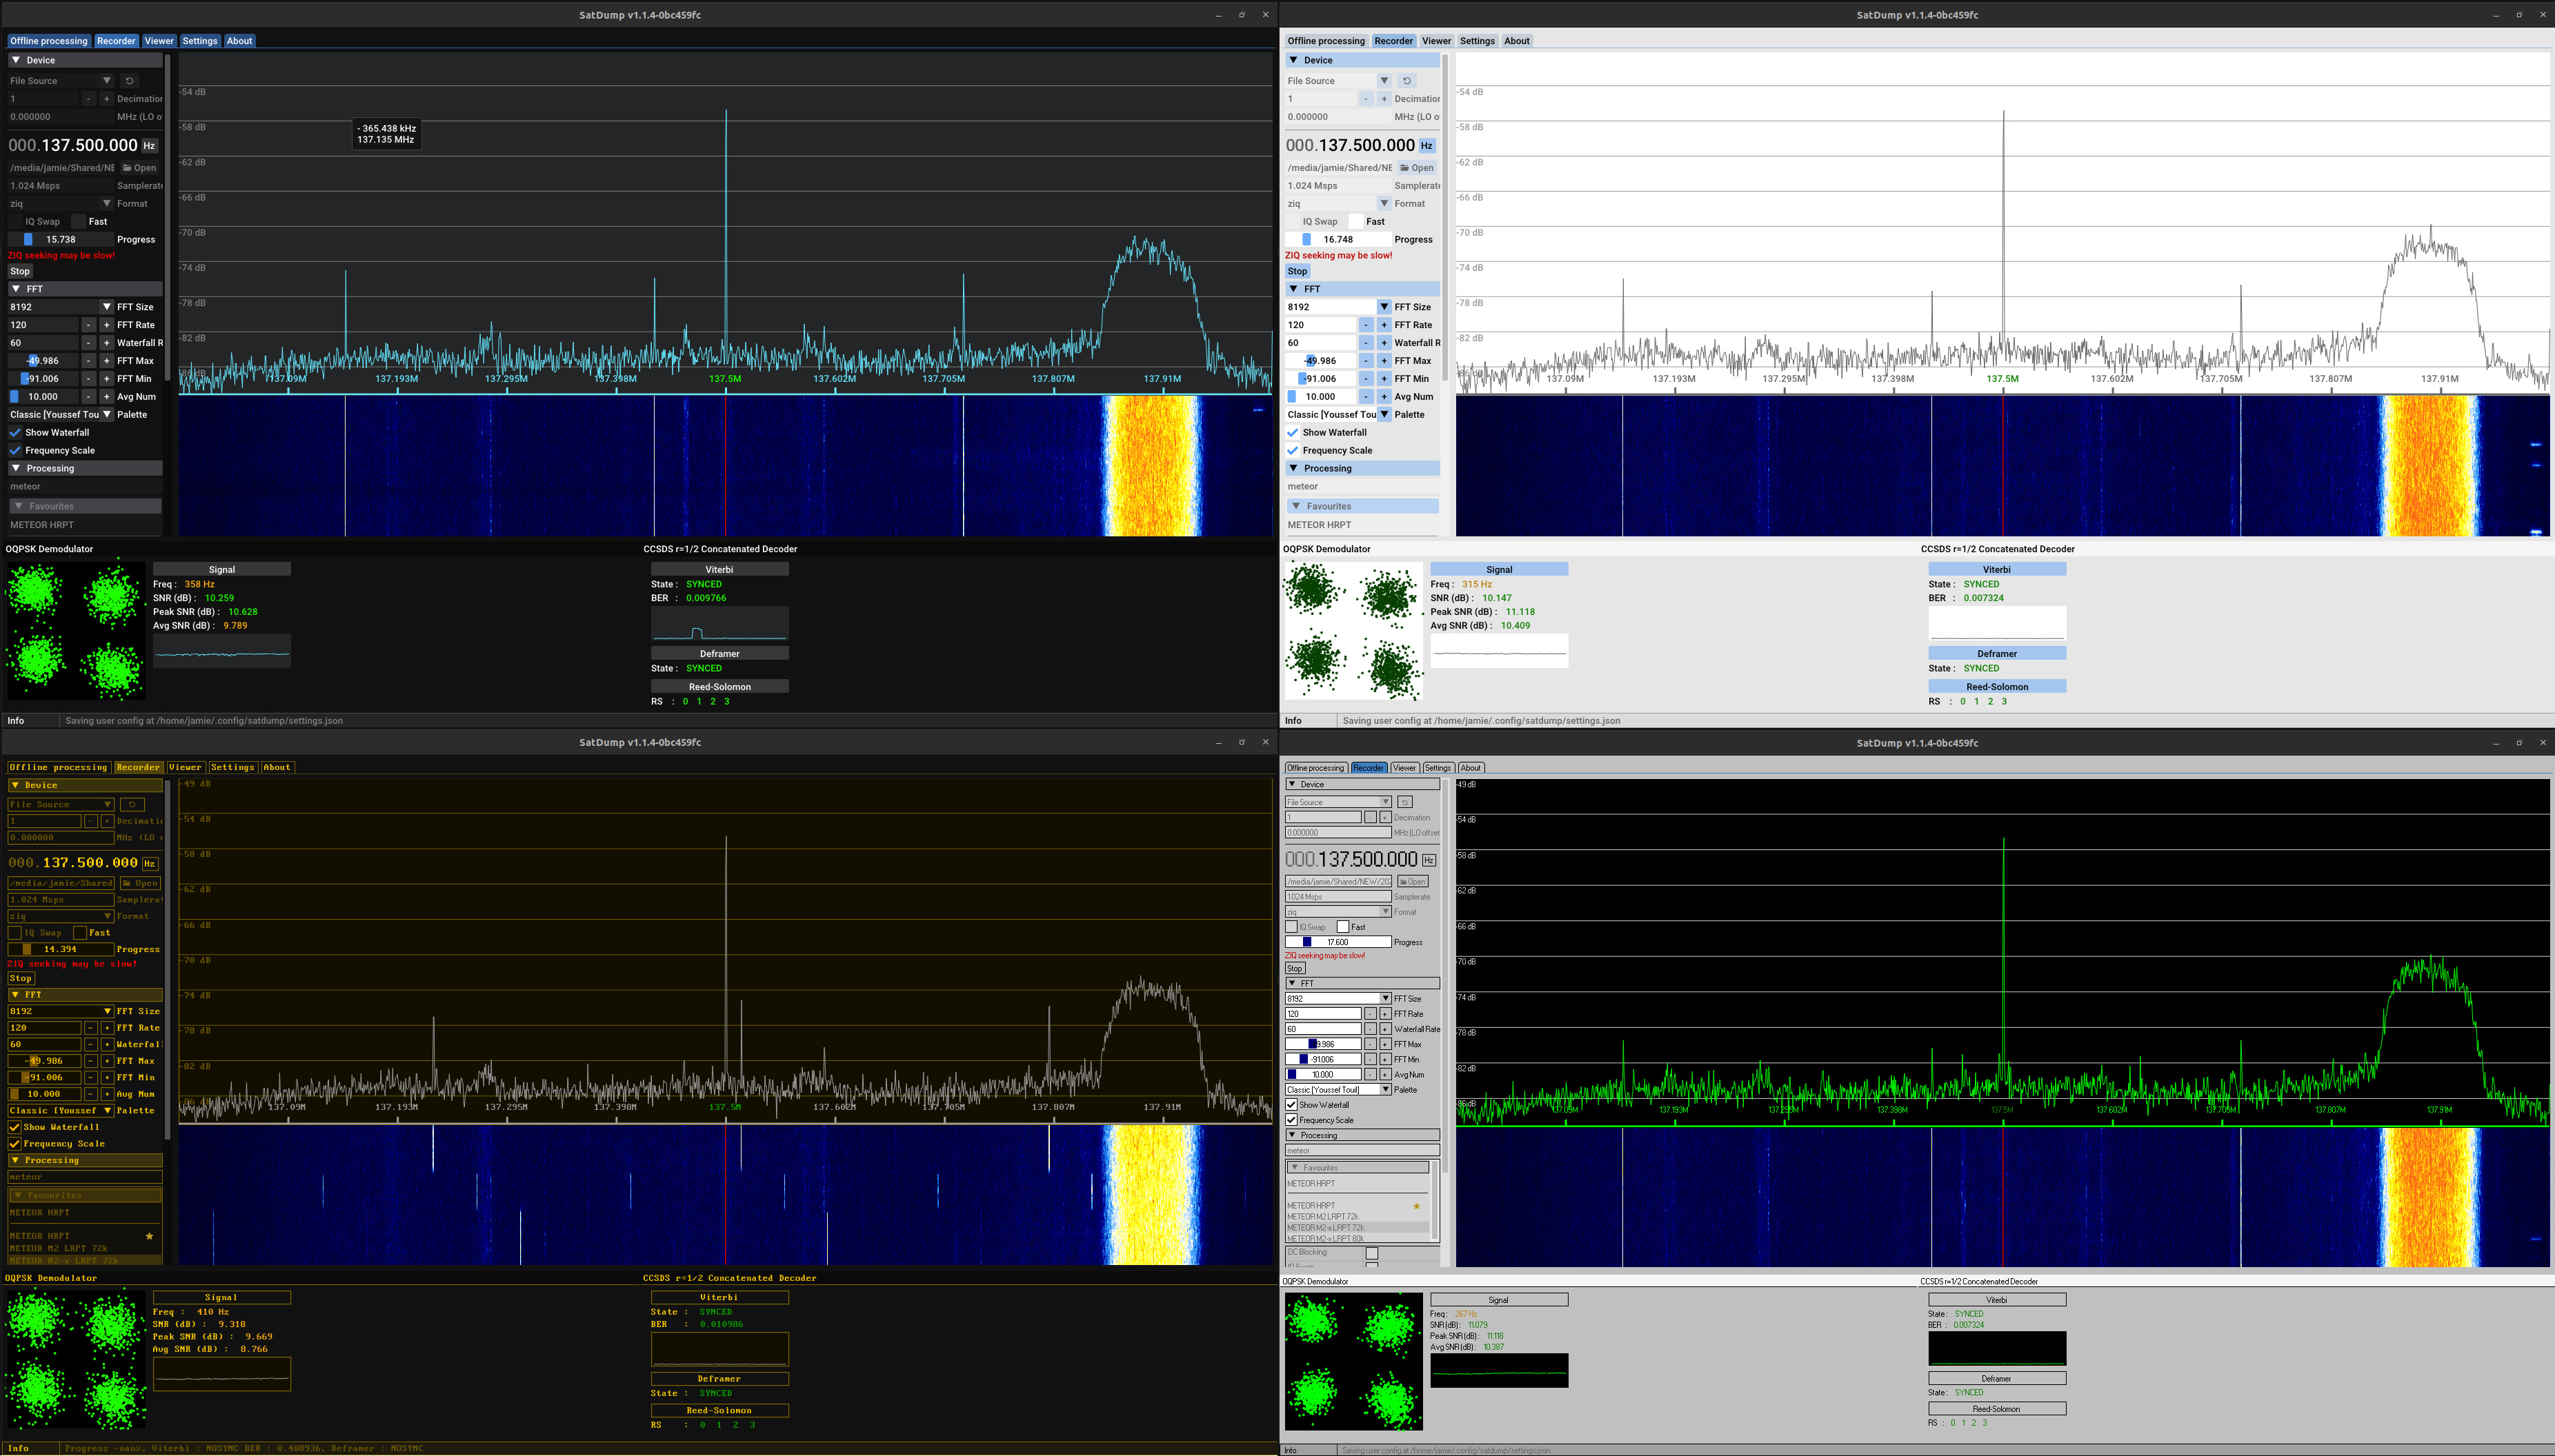
Task: Click Avg Num plus button in gray classic-theme window
Action: (1386, 1075)
